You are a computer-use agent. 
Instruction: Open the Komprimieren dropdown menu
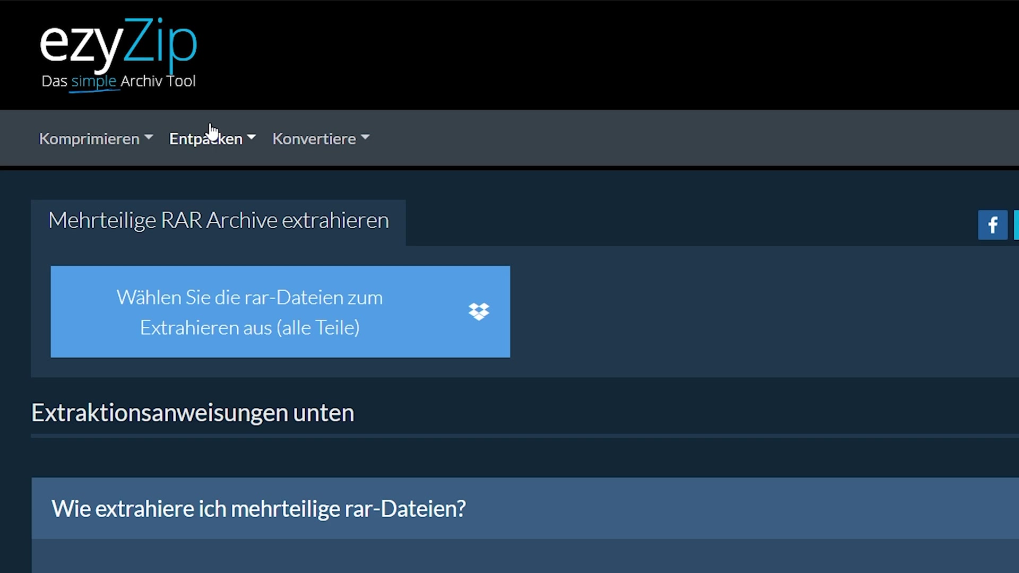[x=96, y=138]
